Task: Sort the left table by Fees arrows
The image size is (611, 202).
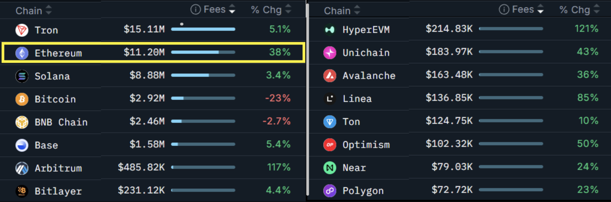Action: [x=232, y=9]
